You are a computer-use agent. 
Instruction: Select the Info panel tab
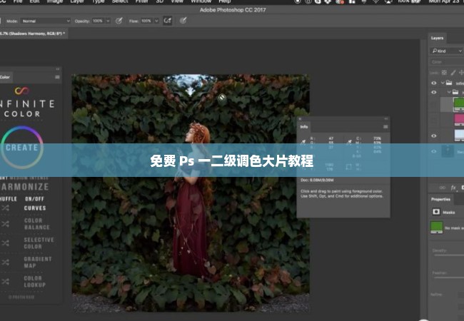[x=304, y=127]
